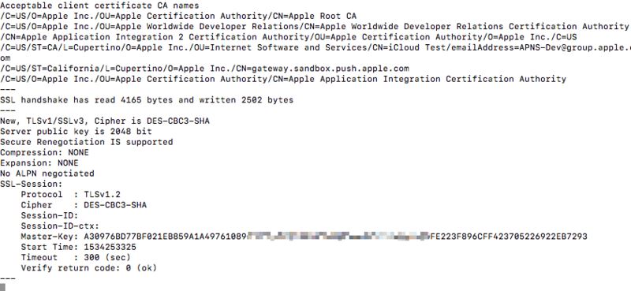Click the 'Expansion: NONE' line
This screenshot has height=291, width=631.
[x=39, y=162]
